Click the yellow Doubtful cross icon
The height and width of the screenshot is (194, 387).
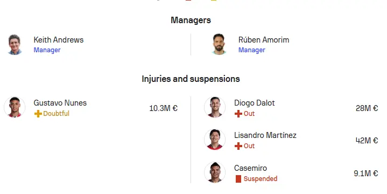pos(38,114)
